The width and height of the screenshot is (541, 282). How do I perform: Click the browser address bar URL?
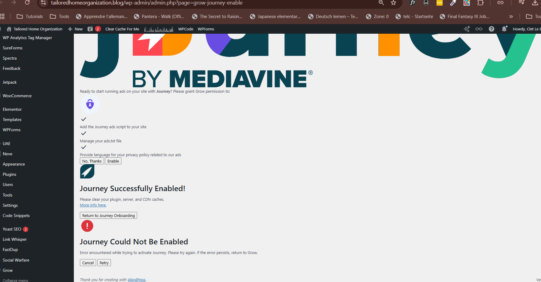[x=147, y=3]
